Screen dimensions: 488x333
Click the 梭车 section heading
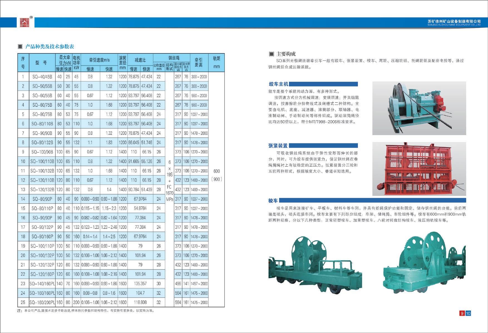click(273, 200)
